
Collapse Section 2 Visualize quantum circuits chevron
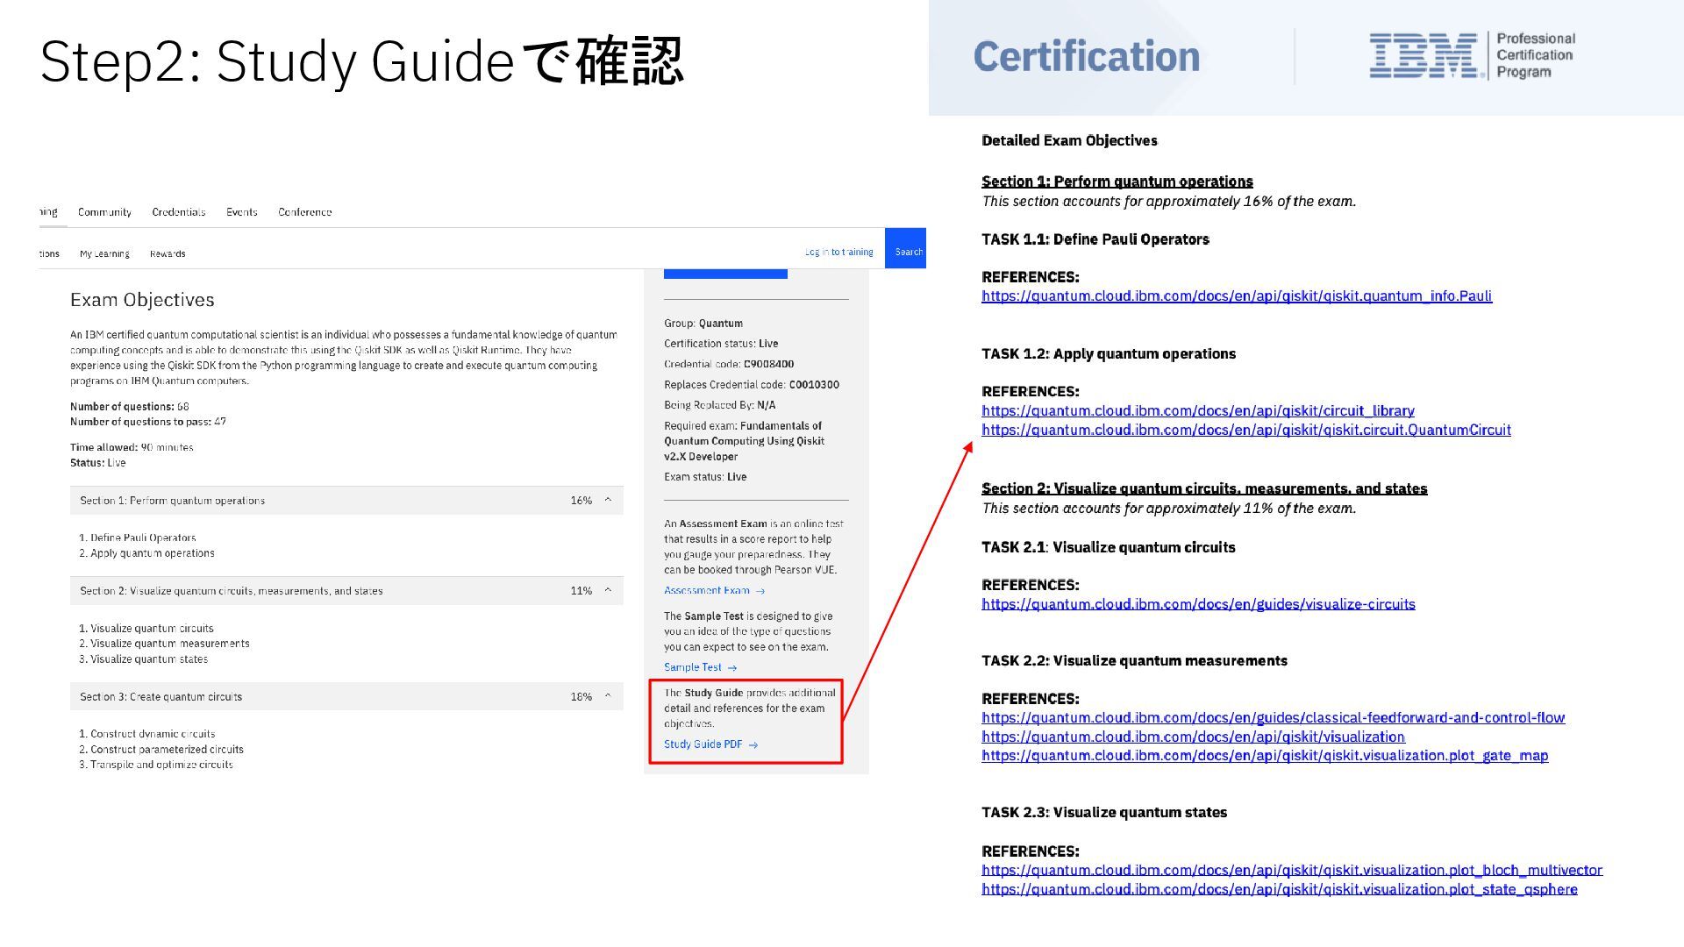coord(608,590)
